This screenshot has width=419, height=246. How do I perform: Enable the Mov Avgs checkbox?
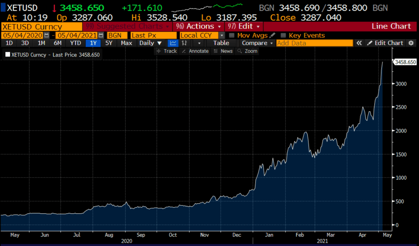pos(232,36)
